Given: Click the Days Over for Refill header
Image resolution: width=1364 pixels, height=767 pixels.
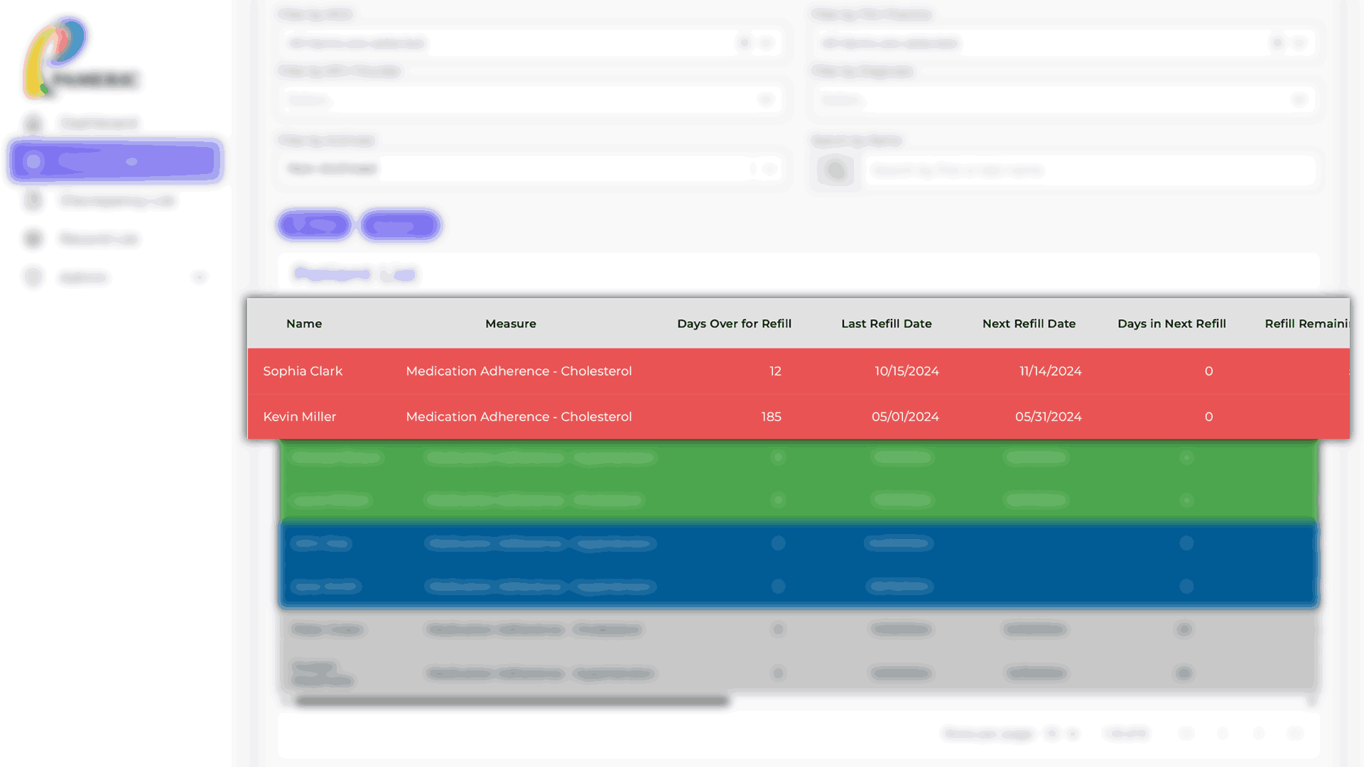Looking at the screenshot, I should click(734, 324).
